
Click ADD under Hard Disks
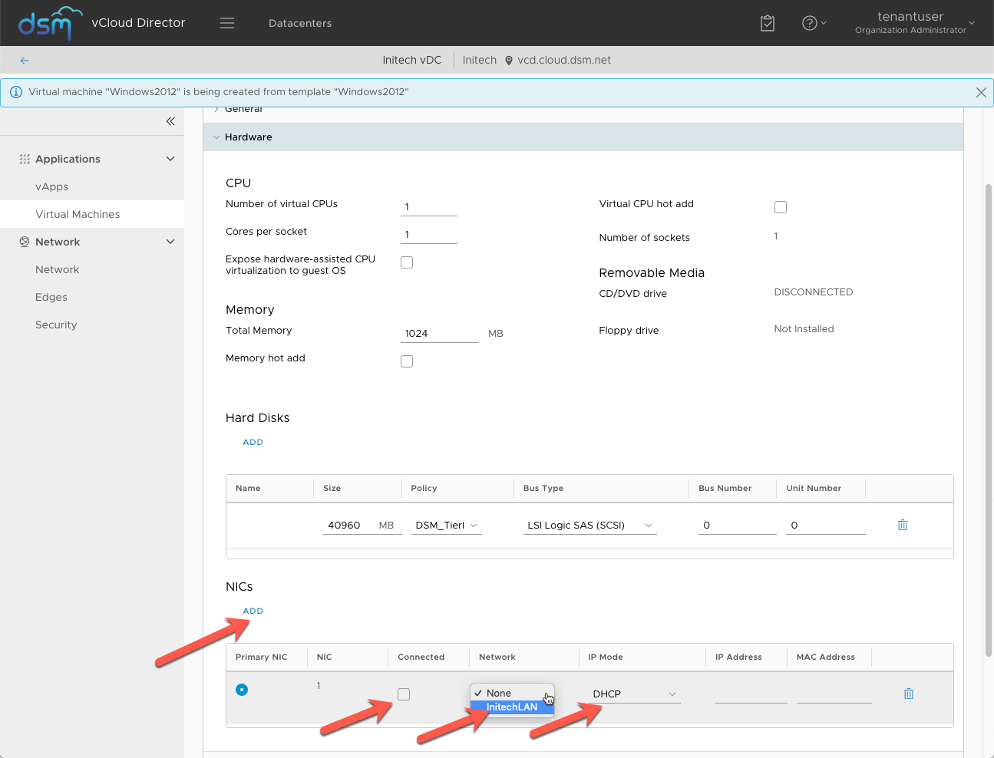pos(253,442)
